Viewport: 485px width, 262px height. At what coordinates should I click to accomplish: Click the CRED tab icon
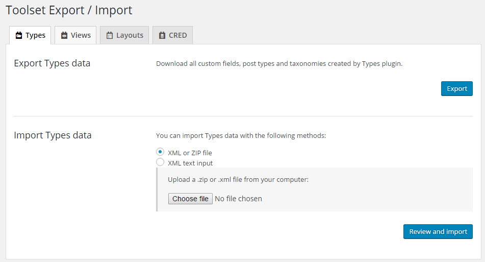coord(162,35)
